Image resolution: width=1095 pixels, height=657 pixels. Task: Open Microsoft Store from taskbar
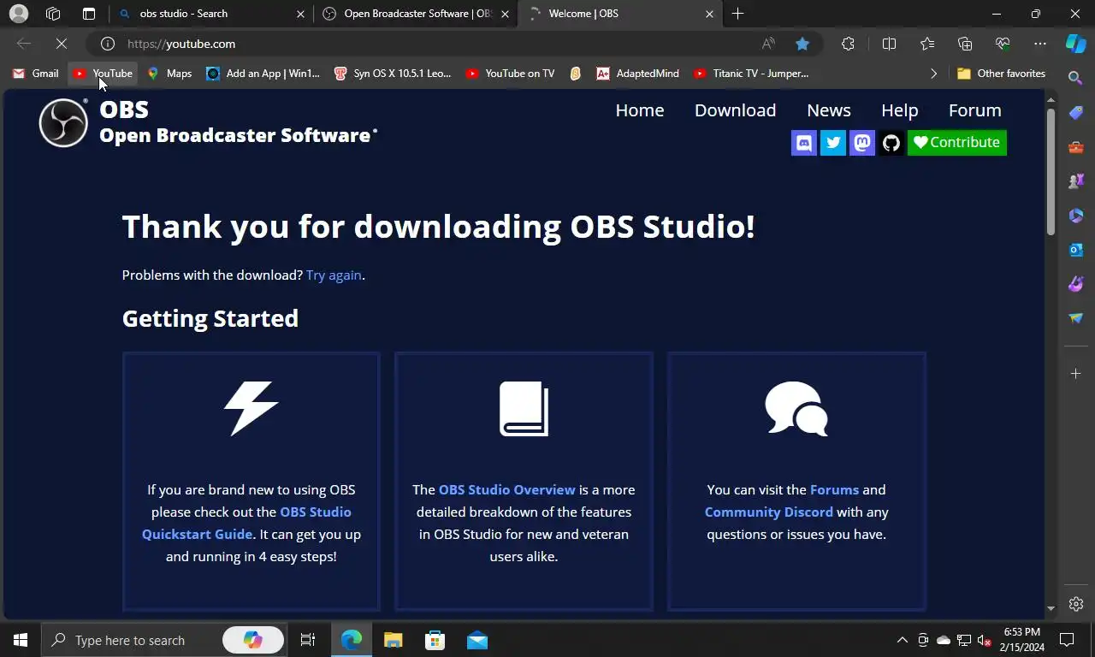435,640
